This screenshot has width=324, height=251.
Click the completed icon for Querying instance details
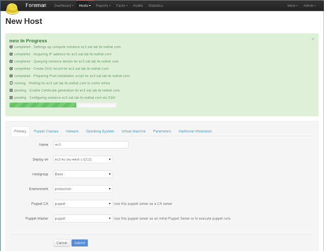tap(11, 61)
